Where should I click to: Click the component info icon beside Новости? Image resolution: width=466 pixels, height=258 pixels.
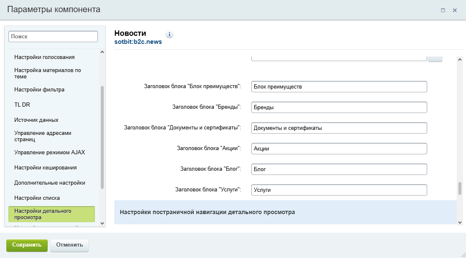[170, 35]
